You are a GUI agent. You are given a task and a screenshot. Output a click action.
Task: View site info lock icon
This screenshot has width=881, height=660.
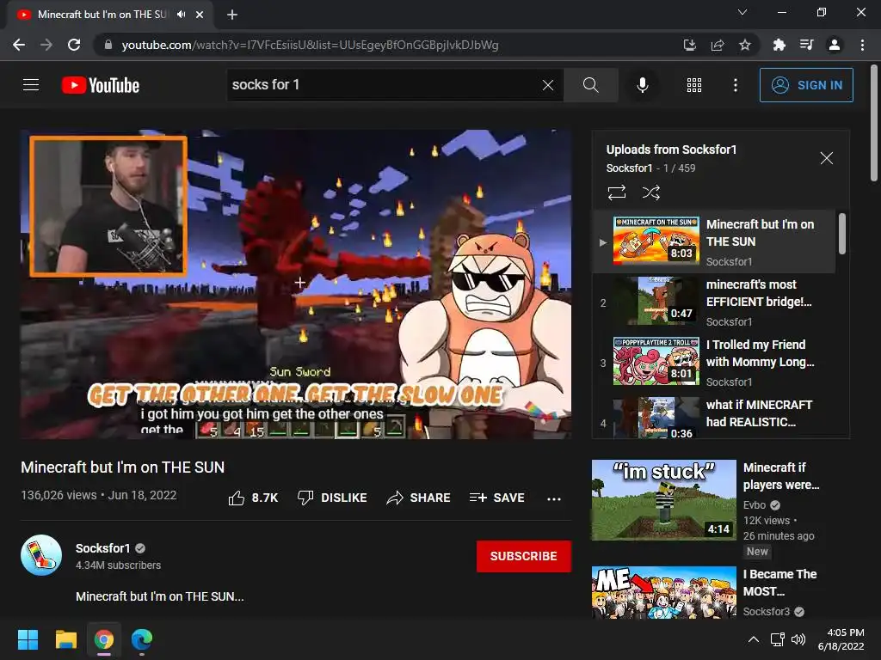[x=108, y=45]
